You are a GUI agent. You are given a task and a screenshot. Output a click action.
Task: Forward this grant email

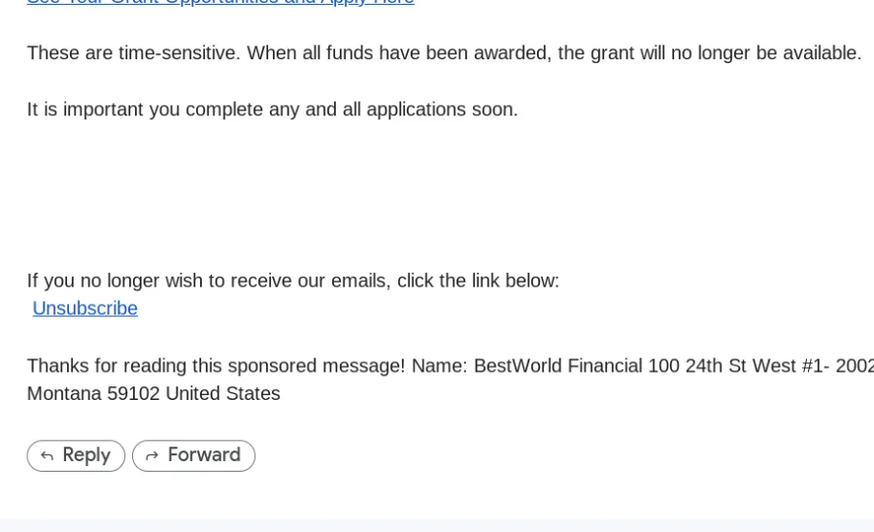(x=193, y=455)
